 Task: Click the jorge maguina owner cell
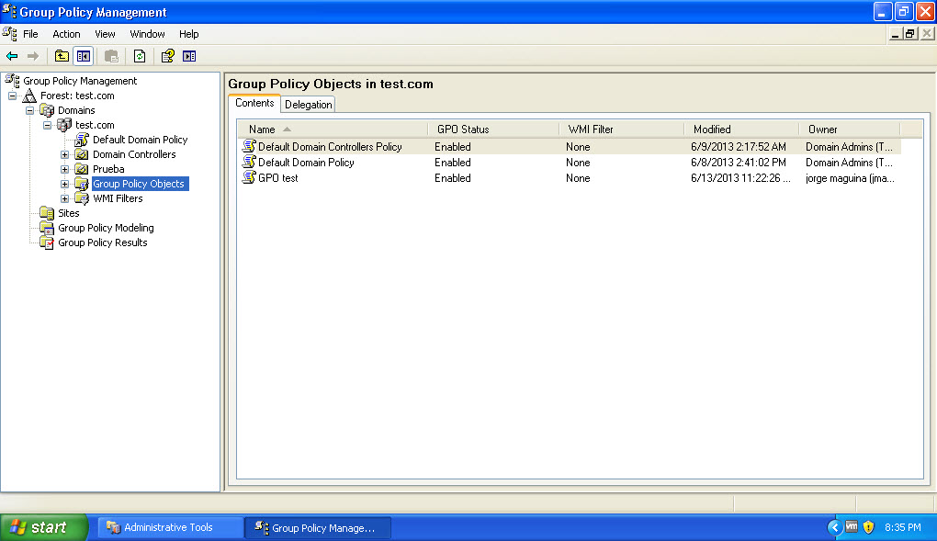[x=850, y=178]
